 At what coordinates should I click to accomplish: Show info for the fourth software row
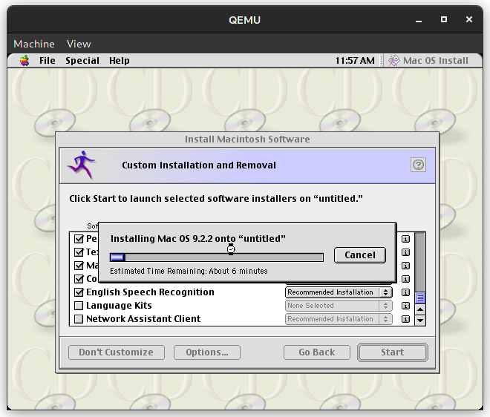(x=405, y=279)
